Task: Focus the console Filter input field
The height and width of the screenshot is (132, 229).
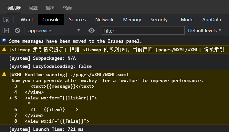Action: 143,31
